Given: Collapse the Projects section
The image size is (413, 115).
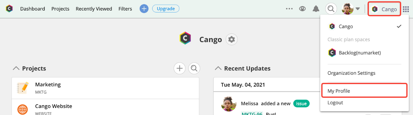Looking at the screenshot, I should point(15,68).
